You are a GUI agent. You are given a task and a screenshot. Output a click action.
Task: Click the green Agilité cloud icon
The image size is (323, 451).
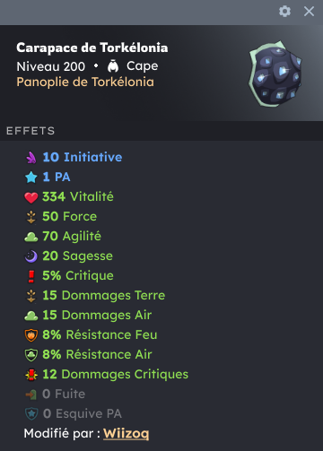(x=31, y=237)
